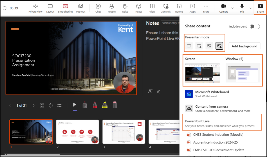
Task: Click the PowerPoint Live heading
Action: pos(197,121)
